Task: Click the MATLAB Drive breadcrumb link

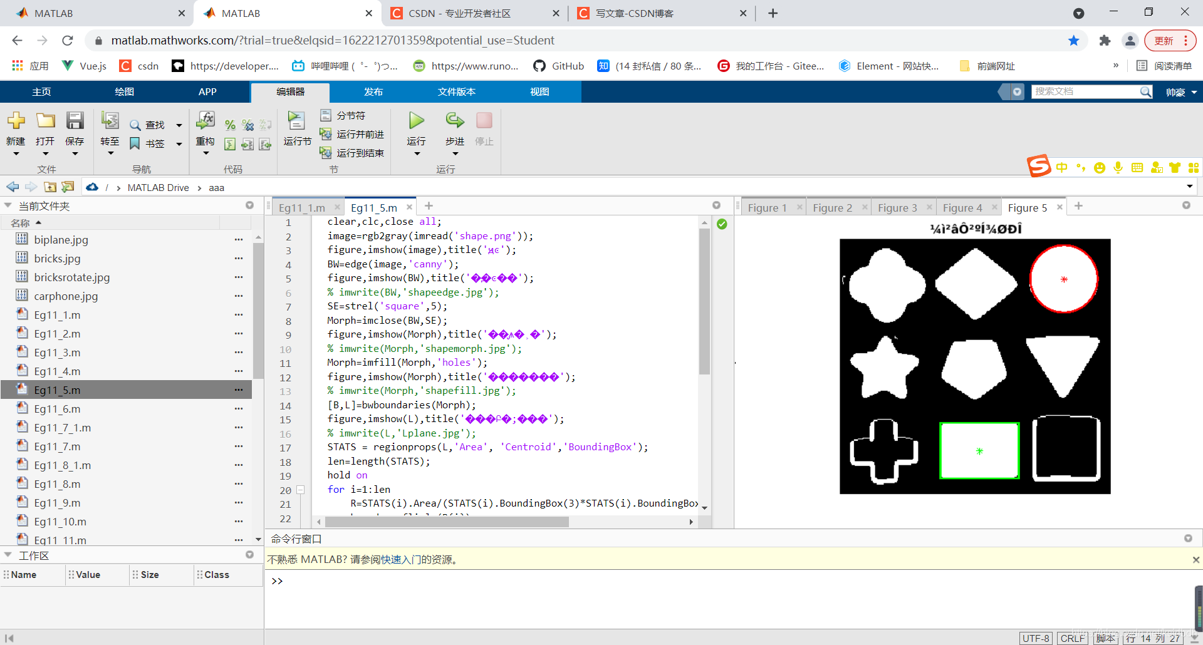Action: click(158, 187)
